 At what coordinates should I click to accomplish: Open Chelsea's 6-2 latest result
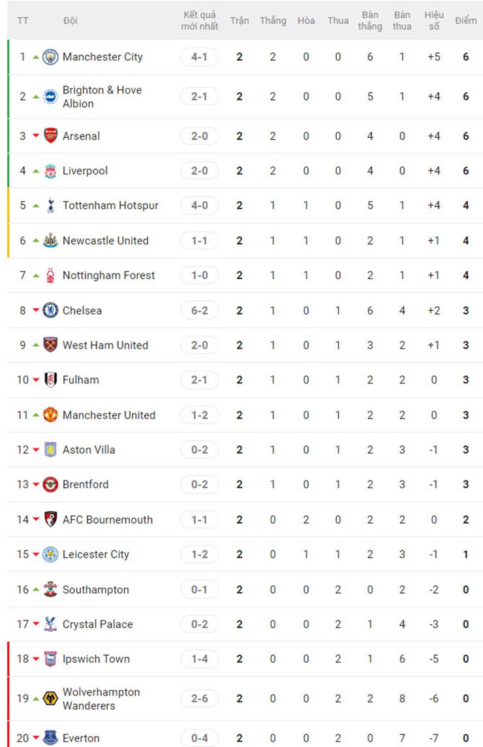[x=199, y=310]
